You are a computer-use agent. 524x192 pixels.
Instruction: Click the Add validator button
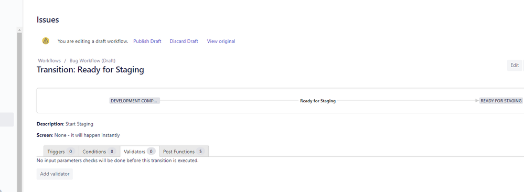click(x=55, y=174)
